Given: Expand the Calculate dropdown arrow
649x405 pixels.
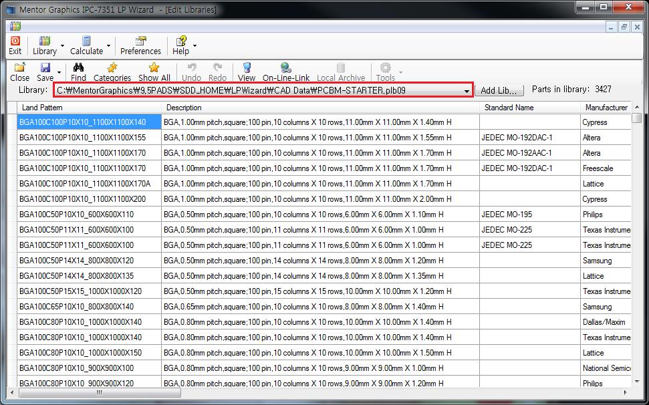Looking at the screenshot, I should [x=108, y=45].
